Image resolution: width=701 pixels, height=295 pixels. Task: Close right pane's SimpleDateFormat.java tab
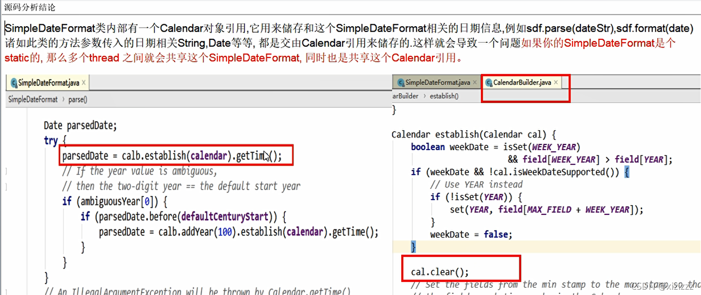[475, 82]
